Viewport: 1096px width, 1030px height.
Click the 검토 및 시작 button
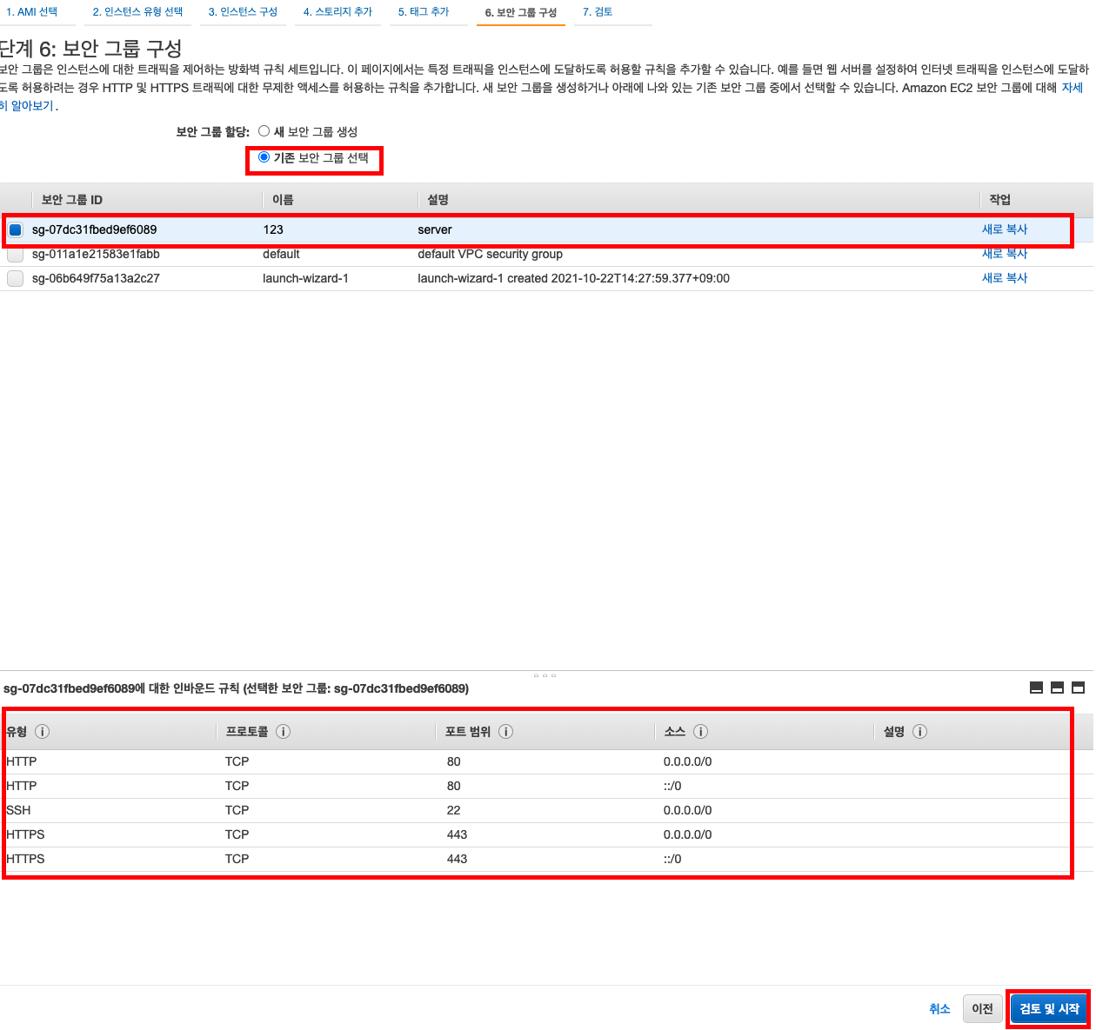coord(1049,1009)
